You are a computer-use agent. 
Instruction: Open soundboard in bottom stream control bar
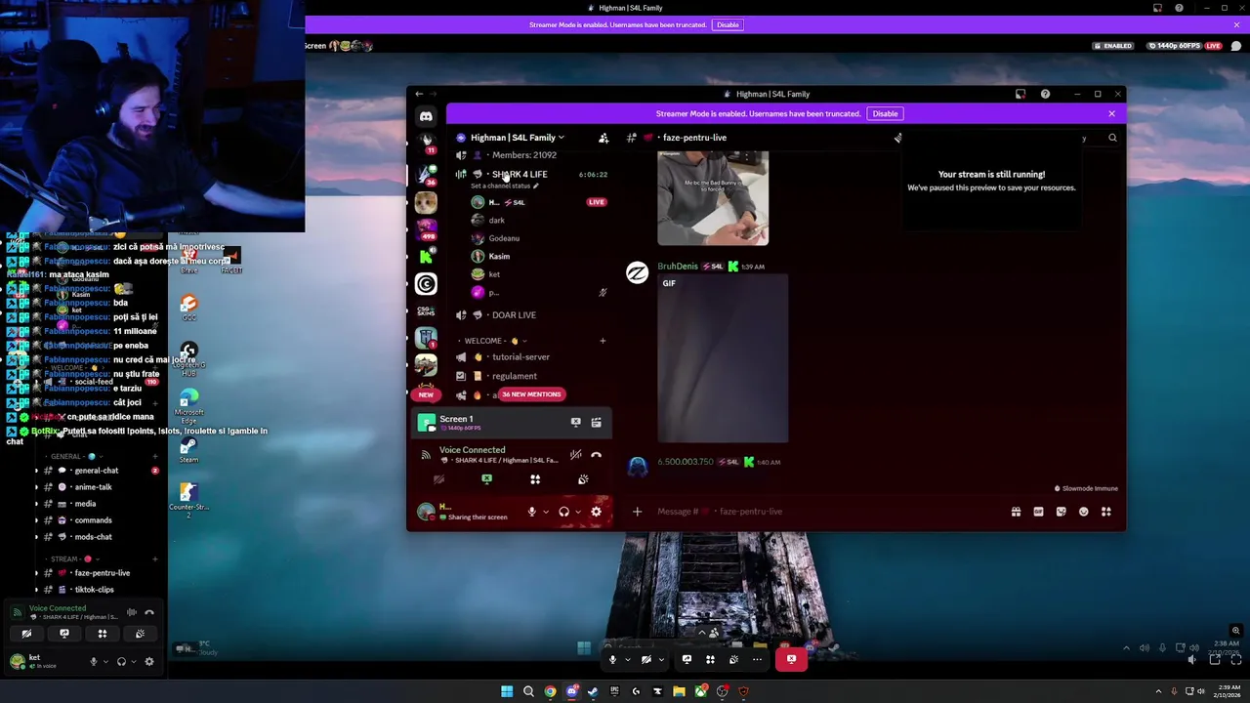(x=733, y=659)
